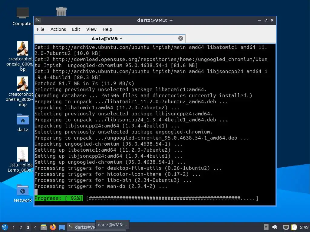
Task: Select the Network desktop icon
Action: [x=22, y=193]
